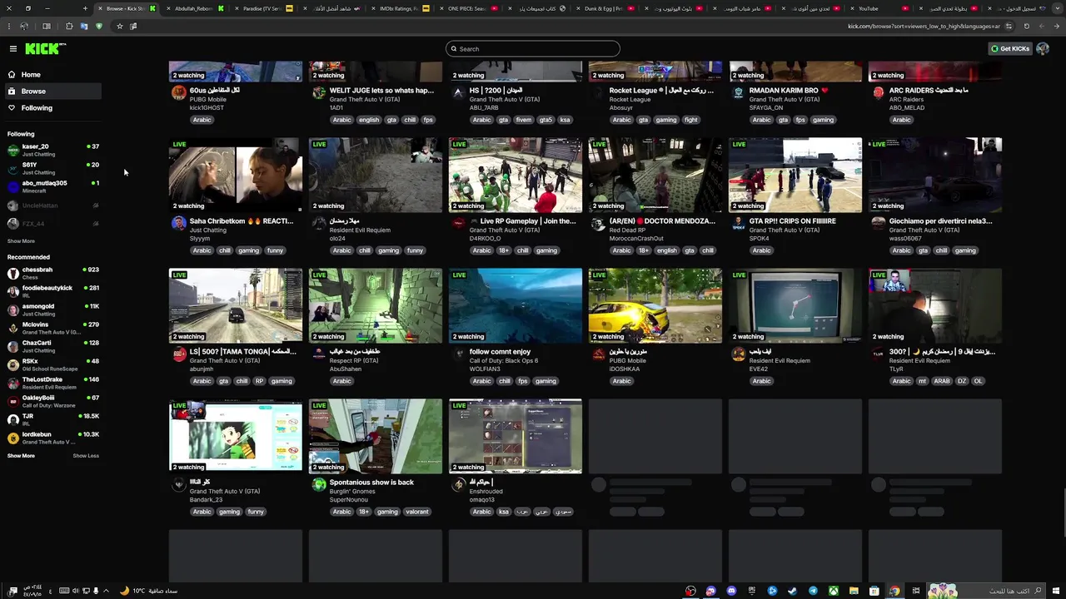Open the profile avatar menu
This screenshot has width=1066, height=599.
[x=1043, y=49]
